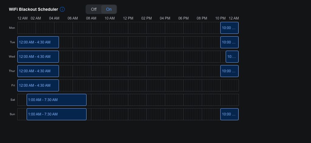The image size is (311, 143).
Task: Select Saturday's 1:00 AM - 7:30 AM block
Action: (x=56, y=100)
